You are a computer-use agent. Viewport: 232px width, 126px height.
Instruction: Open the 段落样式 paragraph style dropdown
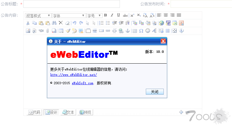38,16
